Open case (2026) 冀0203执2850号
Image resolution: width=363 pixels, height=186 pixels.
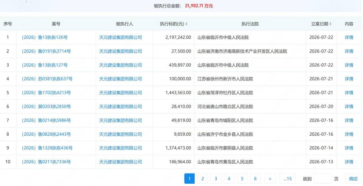(x=46, y=106)
